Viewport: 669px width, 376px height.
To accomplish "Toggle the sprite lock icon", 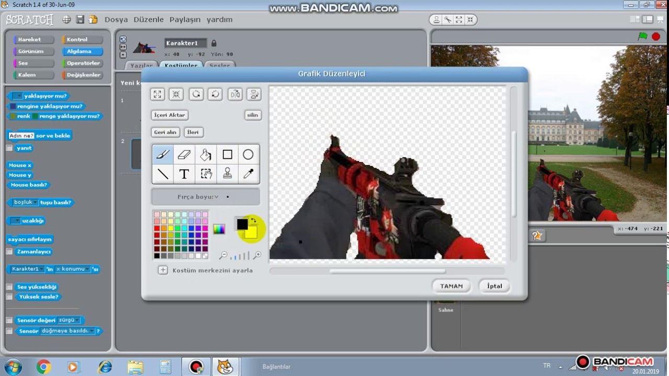I will [214, 43].
